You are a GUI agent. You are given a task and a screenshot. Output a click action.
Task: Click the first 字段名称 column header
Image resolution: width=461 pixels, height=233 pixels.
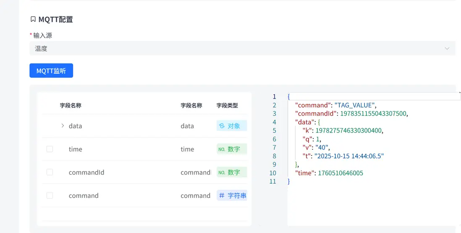(71, 105)
